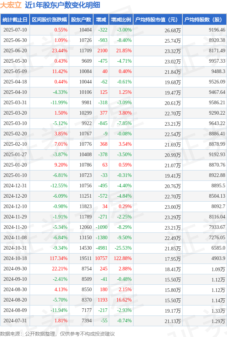The height and width of the screenshot is (337, 227).
Task: Click the 户均持股数（股） column header
Action: click(x=205, y=20)
